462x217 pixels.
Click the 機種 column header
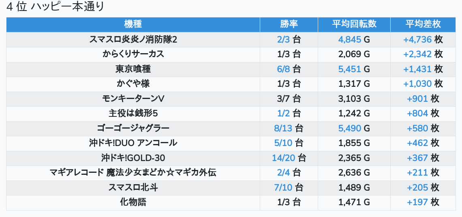(133, 24)
